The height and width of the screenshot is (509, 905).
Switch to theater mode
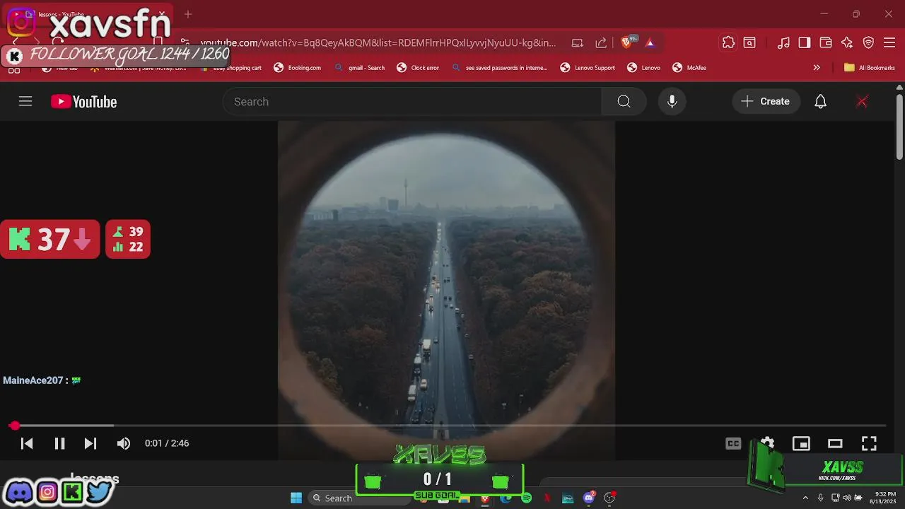pos(835,443)
